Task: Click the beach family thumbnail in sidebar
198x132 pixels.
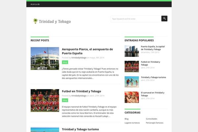Action: click(x=132, y=82)
